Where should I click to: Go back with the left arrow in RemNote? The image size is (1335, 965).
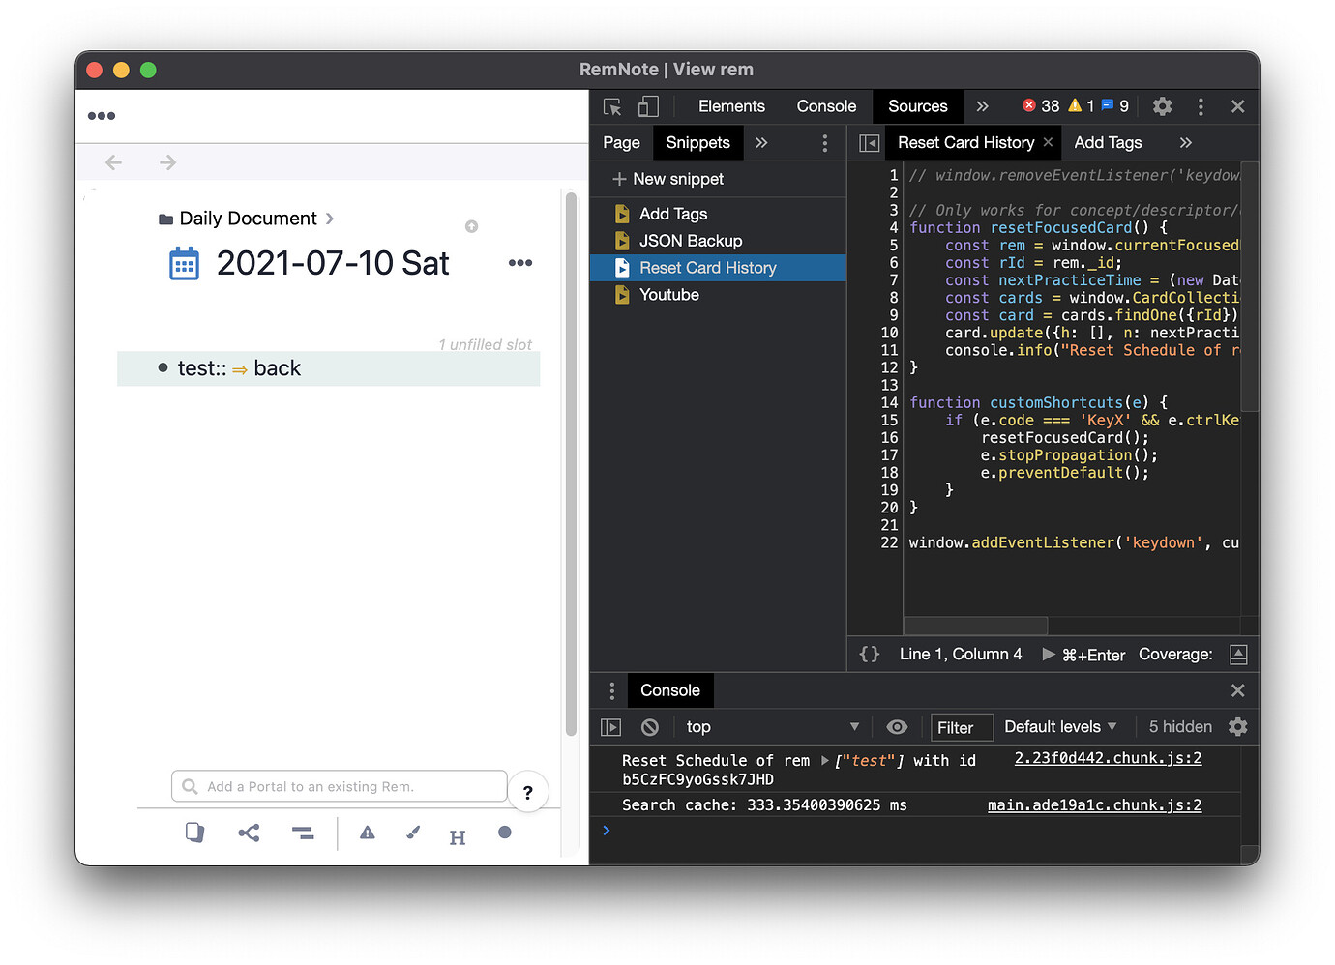[x=114, y=162]
